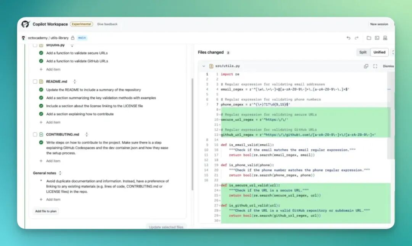Screen dimensions: 412x246
Task: Click plus icon under General notes
Action: pos(41,199)
